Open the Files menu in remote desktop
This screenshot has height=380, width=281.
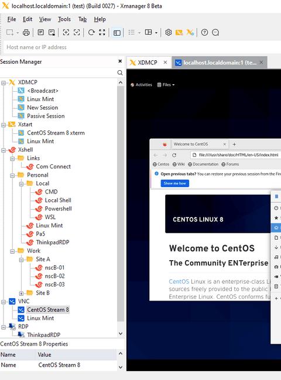click(x=166, y=85)
